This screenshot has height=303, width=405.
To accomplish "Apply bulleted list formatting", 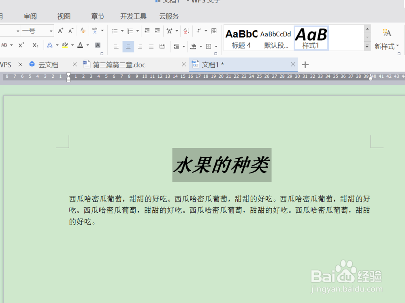I will click(115, 30).
